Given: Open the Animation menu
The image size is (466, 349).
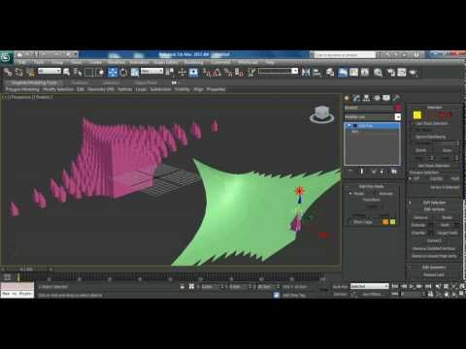Looking at the screenshot, I should [x=139, y=62].
